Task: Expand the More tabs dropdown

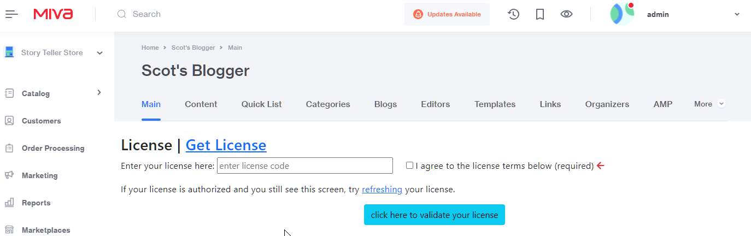Action: (721, 104)
